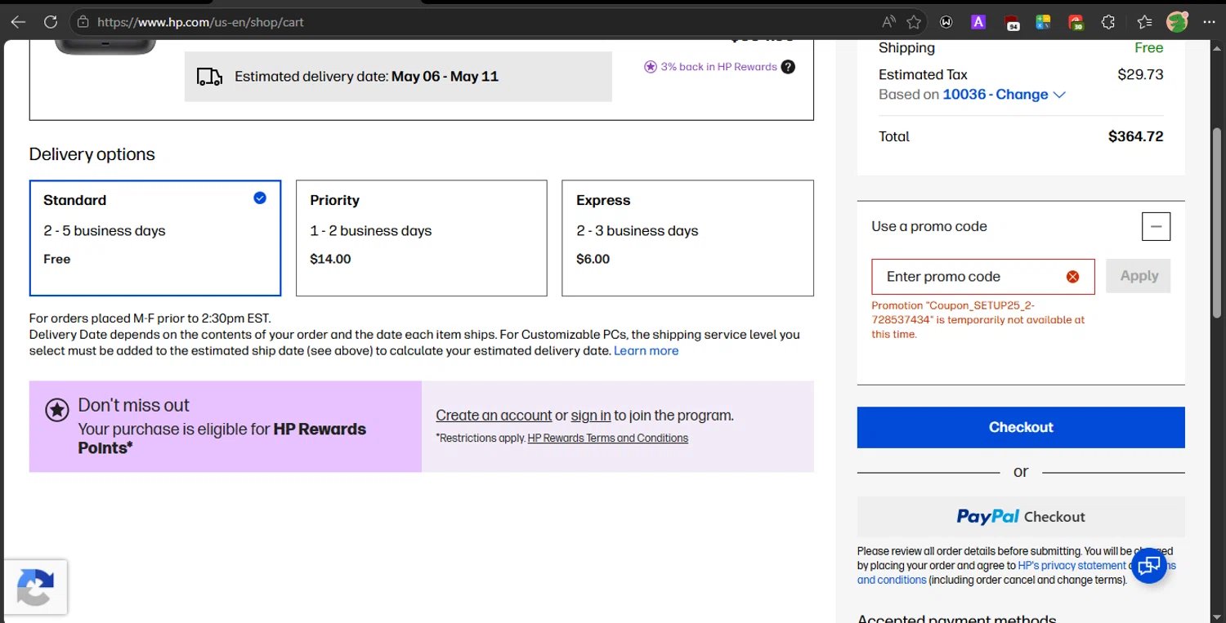The height and width of the screenshot is (623, 1226).
Task: Click the 3% back in HP Rewards text
Action: [x=718, y=67]
